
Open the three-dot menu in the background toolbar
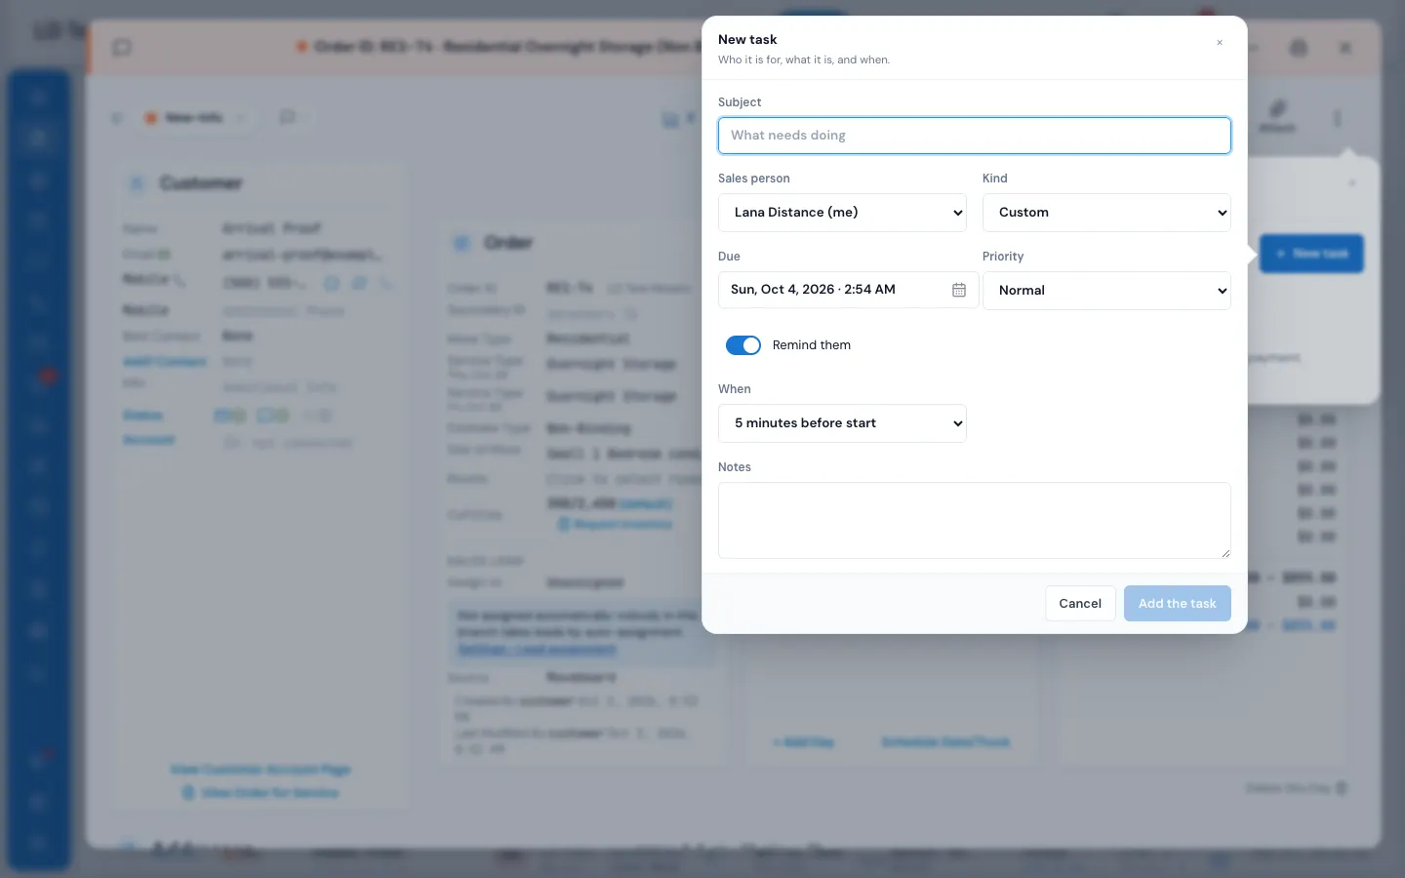(x=1337, y=118)
